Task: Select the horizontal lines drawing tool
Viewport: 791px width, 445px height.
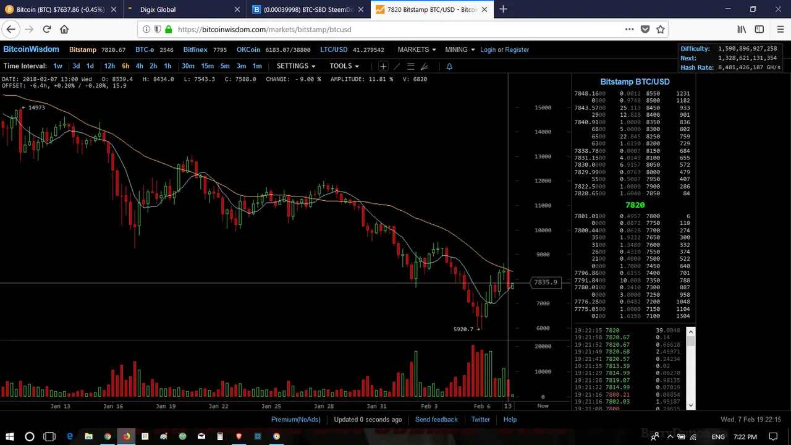Action: (410, 66)
